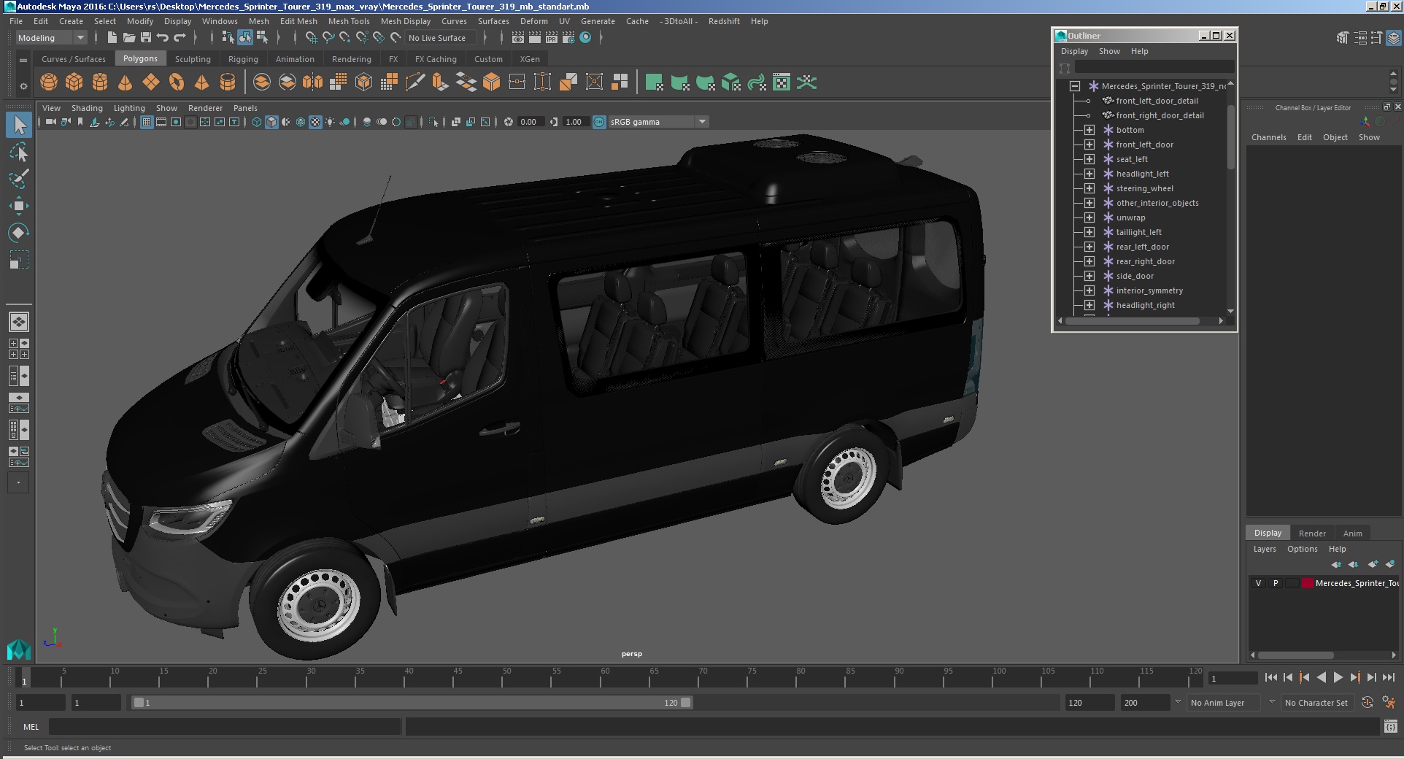This screenshot has width=1404, height=759.
Task: Click the Undo arrow icon
Action: click(163, 38)
